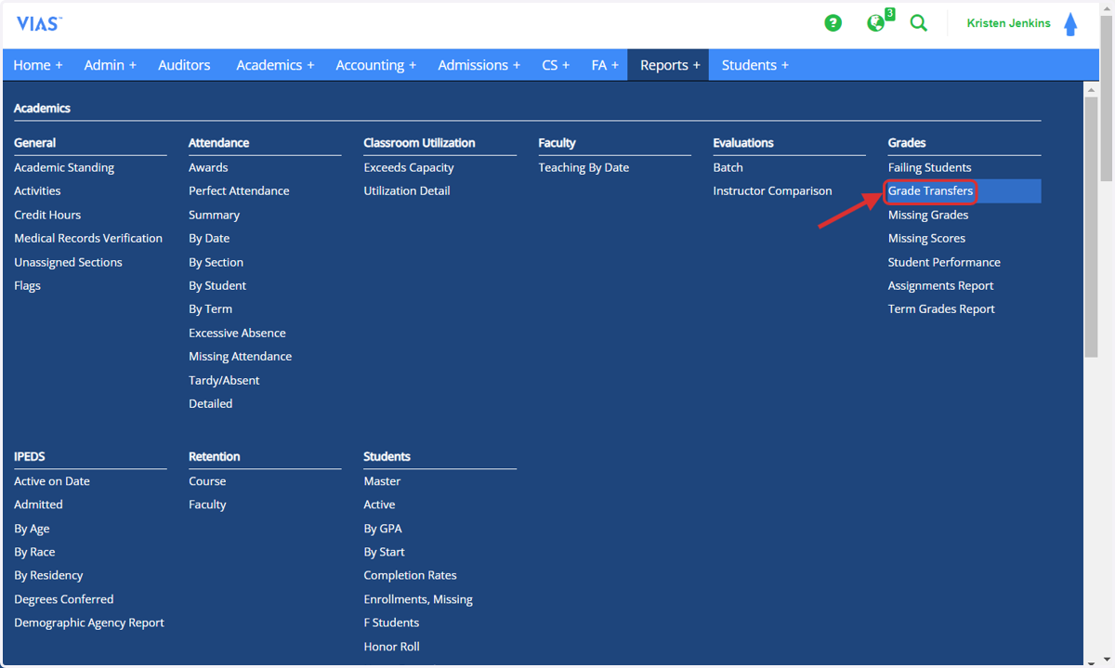Screen dimensions: 1115x668
Task: Open IPEDS Admitted report
Action: pos(38,504)
